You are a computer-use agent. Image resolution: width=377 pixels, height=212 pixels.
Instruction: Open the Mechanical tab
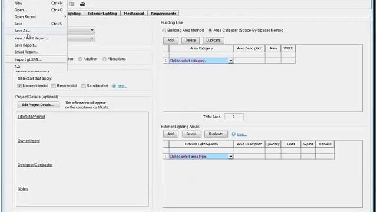(134, 14)
